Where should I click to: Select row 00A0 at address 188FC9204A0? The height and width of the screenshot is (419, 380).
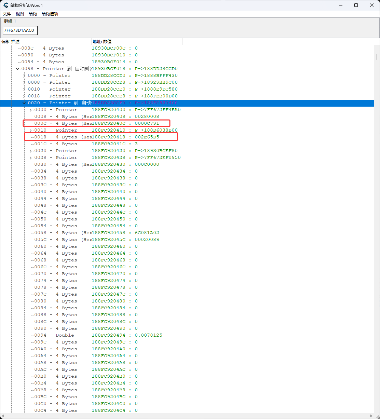click(187, 349)
